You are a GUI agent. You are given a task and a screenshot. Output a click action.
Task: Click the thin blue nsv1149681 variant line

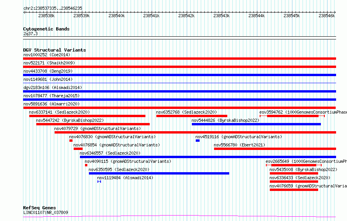[x=179, y=83]
